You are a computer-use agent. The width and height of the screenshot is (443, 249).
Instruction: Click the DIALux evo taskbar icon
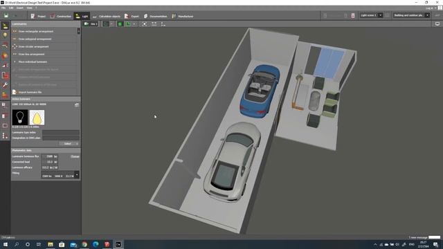click(118, 244)
